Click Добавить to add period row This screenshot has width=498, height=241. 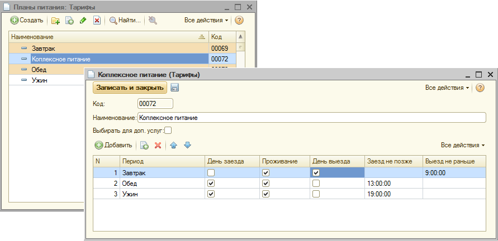(113, 145)
